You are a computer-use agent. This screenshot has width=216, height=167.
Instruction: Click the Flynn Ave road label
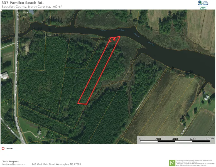184,130
